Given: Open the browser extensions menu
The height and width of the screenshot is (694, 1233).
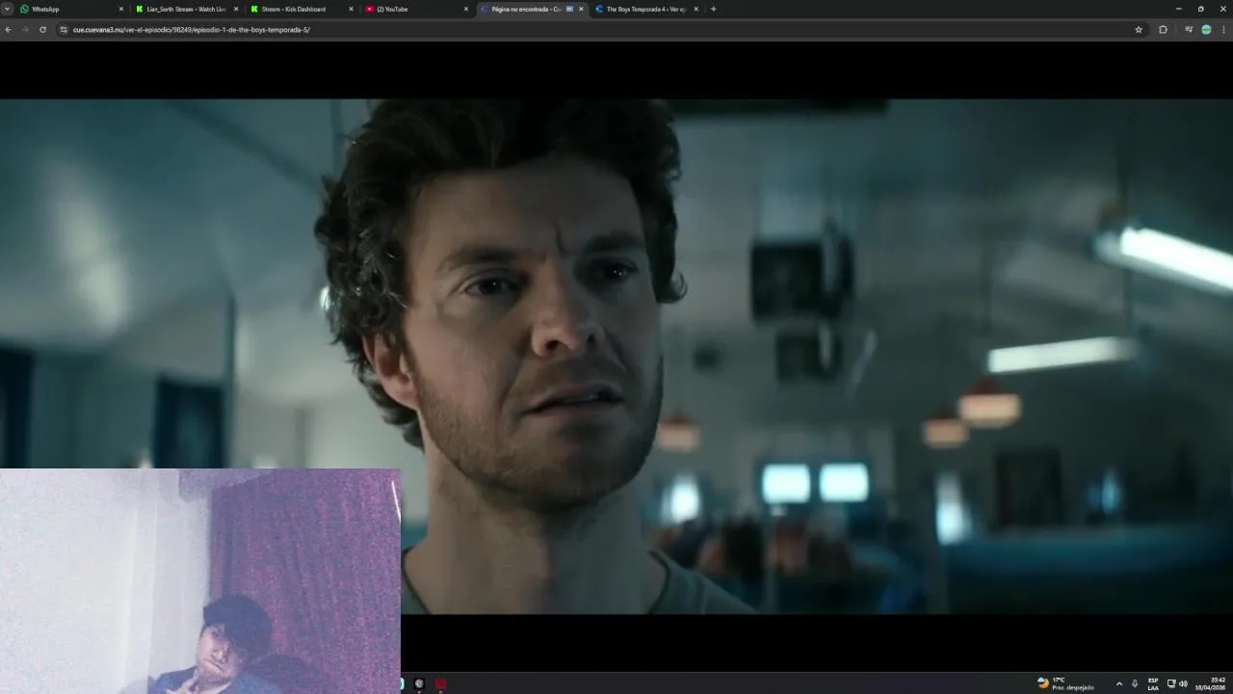Looking at the screenshot, I should [1163, 30].
